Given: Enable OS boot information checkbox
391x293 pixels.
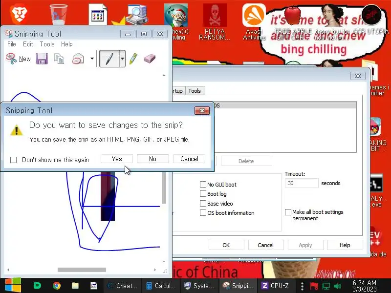Looking at the screenshot, I should tap(203, 213).
